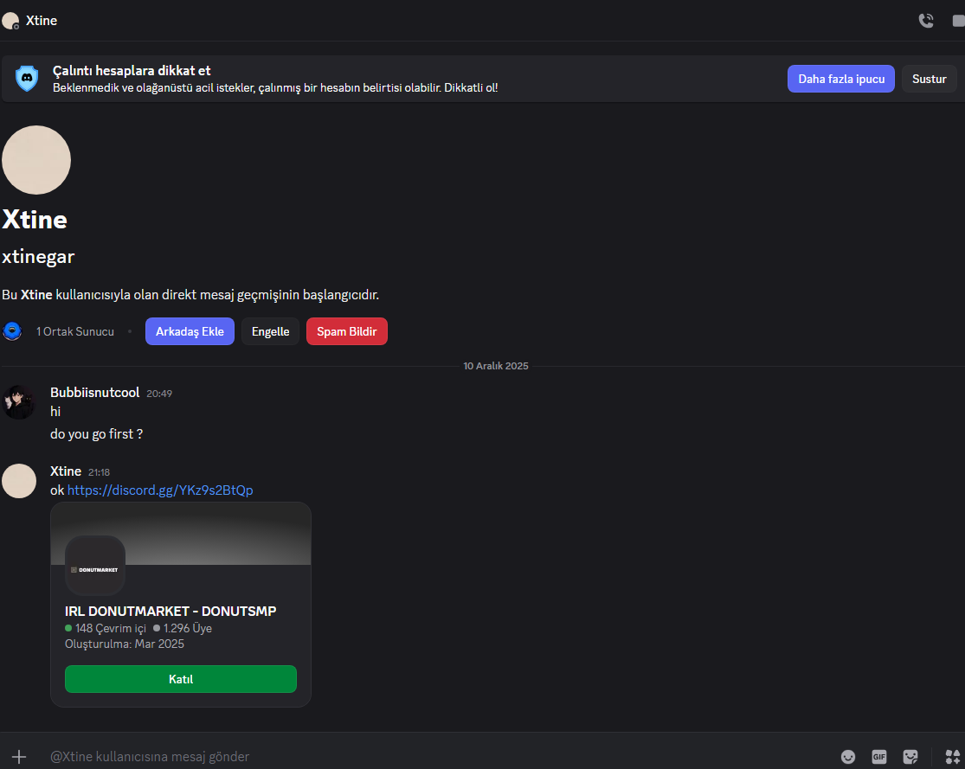Click Bubbiisnutcool's avatar
This screenshot has width=965, height=769.
(x=19, y=402)
